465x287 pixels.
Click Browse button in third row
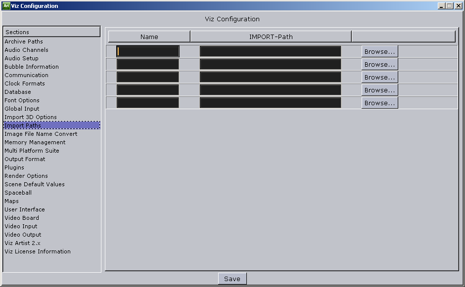[379, 77]
